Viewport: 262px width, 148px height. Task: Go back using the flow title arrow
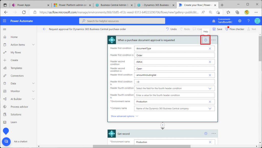44,29
